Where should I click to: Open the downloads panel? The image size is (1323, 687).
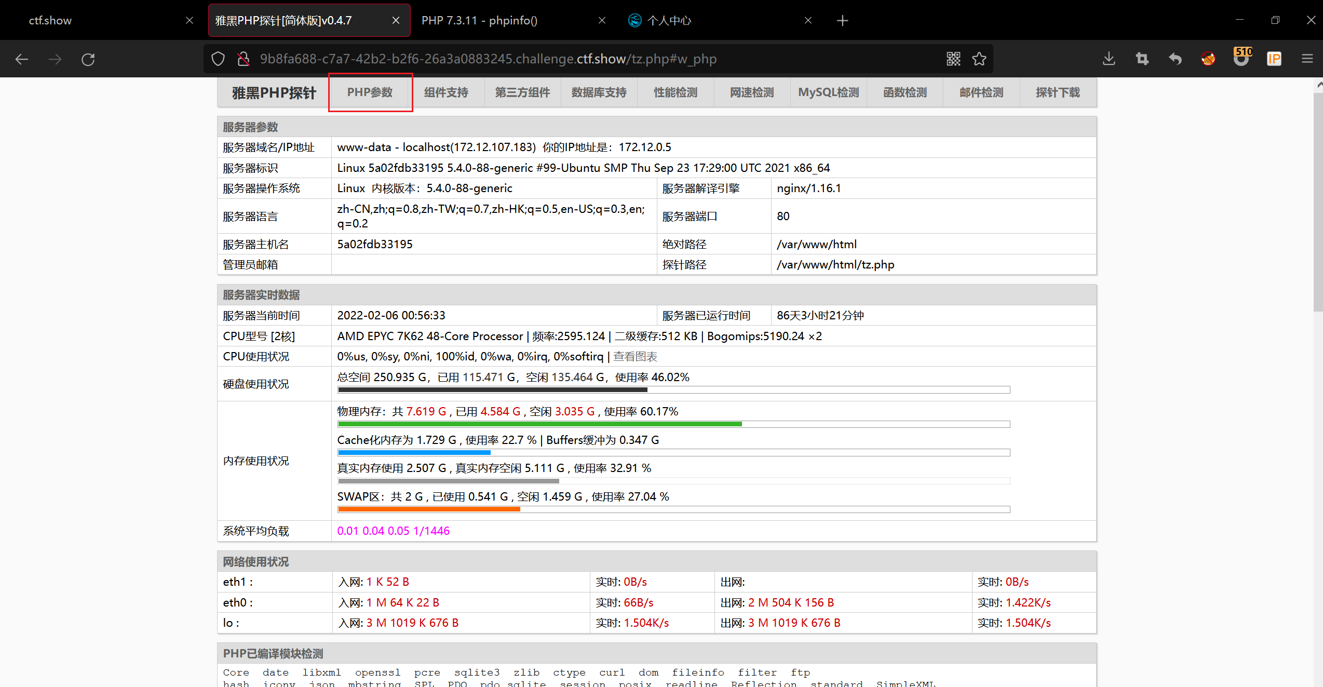[1109, 59]
